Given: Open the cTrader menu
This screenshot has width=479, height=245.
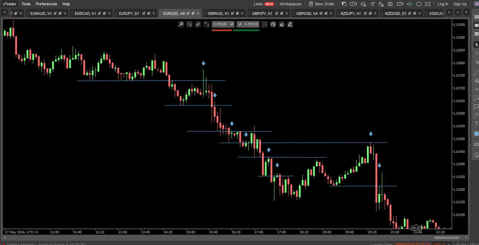Looking at the screenshot, I should 10,4.
